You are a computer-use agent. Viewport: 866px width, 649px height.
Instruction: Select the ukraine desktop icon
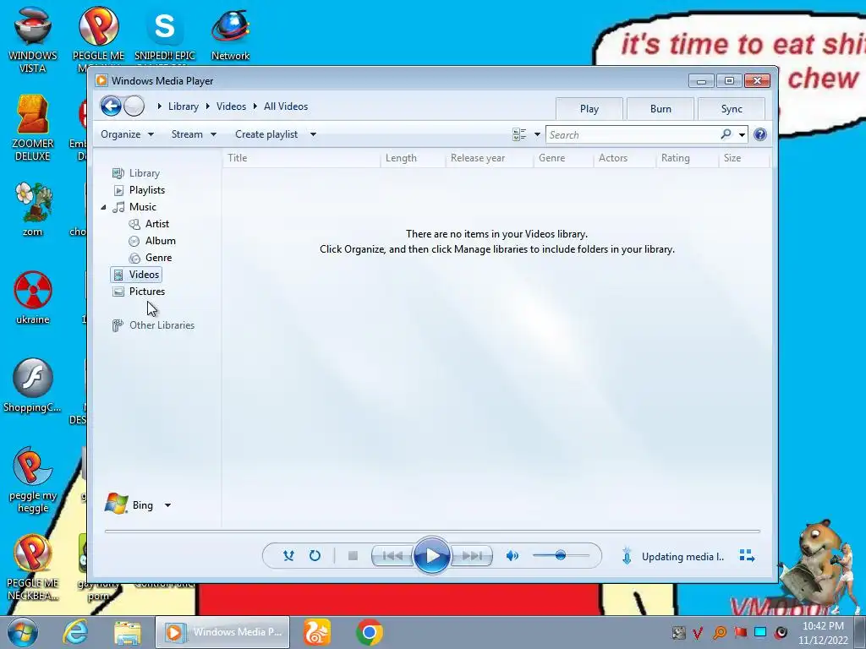pos(33,297)
